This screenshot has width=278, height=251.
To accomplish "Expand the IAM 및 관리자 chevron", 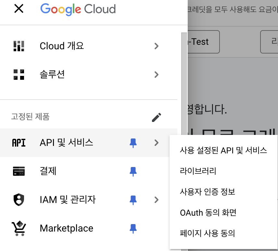I will click(157, 200).
